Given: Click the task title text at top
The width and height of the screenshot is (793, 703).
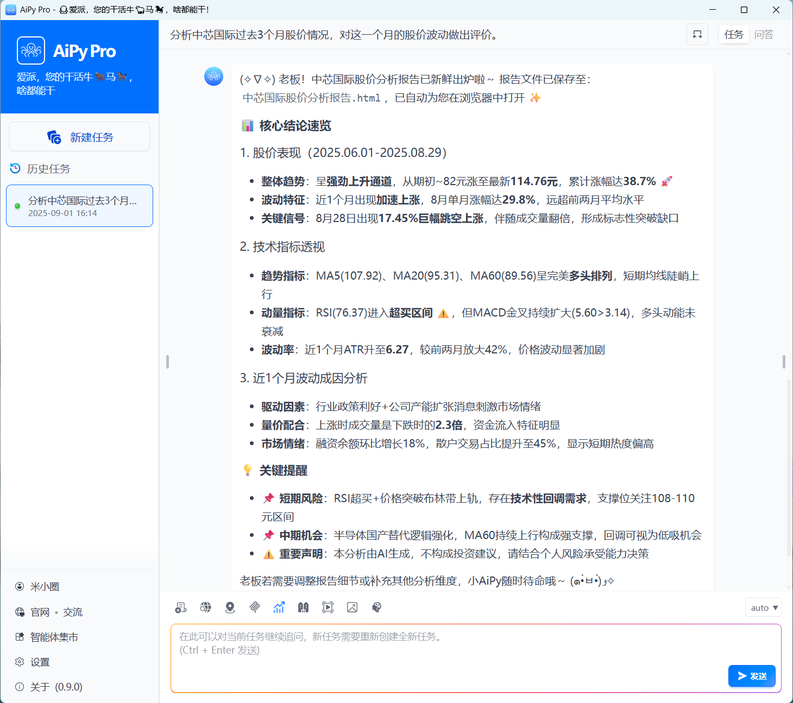Looking at the screenshot, I should point(334,35).
